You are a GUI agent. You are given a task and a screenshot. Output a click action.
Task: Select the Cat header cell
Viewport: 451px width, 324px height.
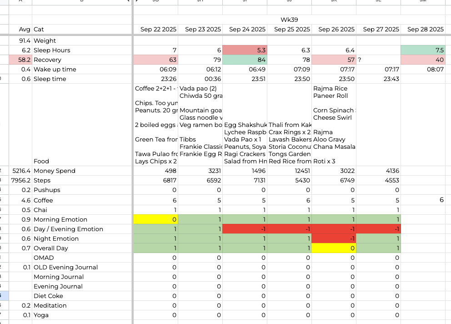[82, 30]
